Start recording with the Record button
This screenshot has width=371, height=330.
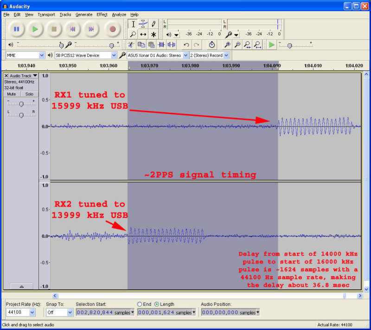[113, 29]
